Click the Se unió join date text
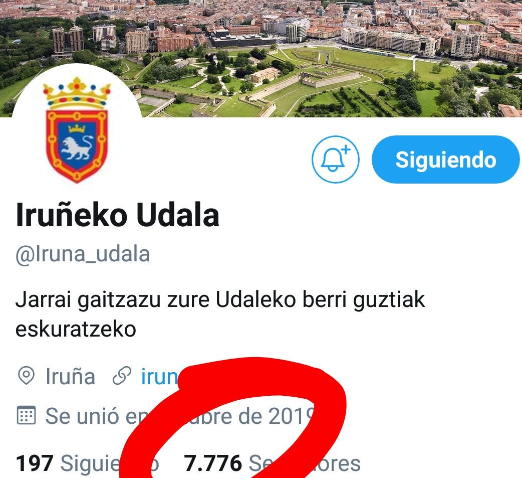 pyautogui.click(x=180, y=416)
